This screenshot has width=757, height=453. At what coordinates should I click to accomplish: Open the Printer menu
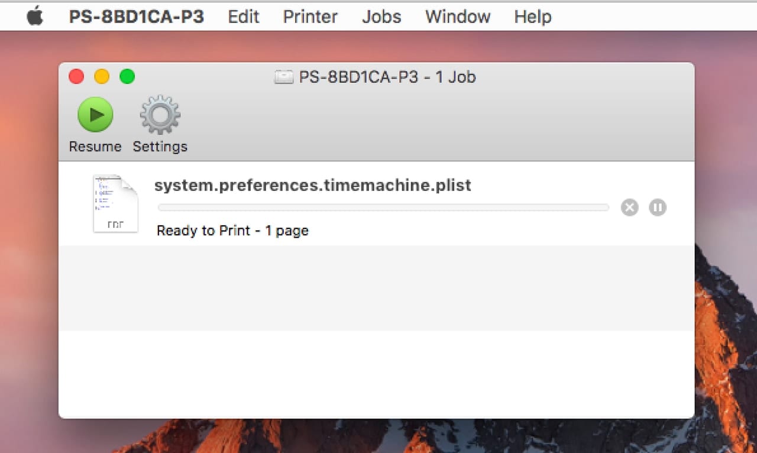[310, 17]
